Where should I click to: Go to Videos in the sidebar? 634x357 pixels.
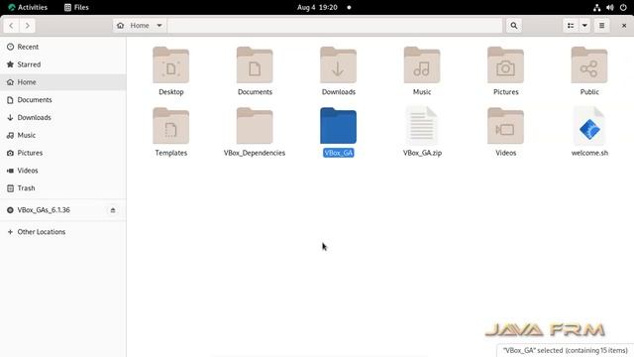pyautogui.click(x=63, y=171)
